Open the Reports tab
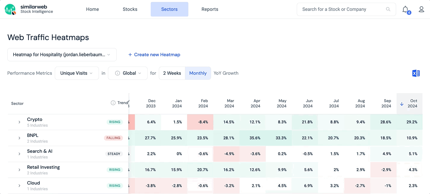 tap(210, 9)
